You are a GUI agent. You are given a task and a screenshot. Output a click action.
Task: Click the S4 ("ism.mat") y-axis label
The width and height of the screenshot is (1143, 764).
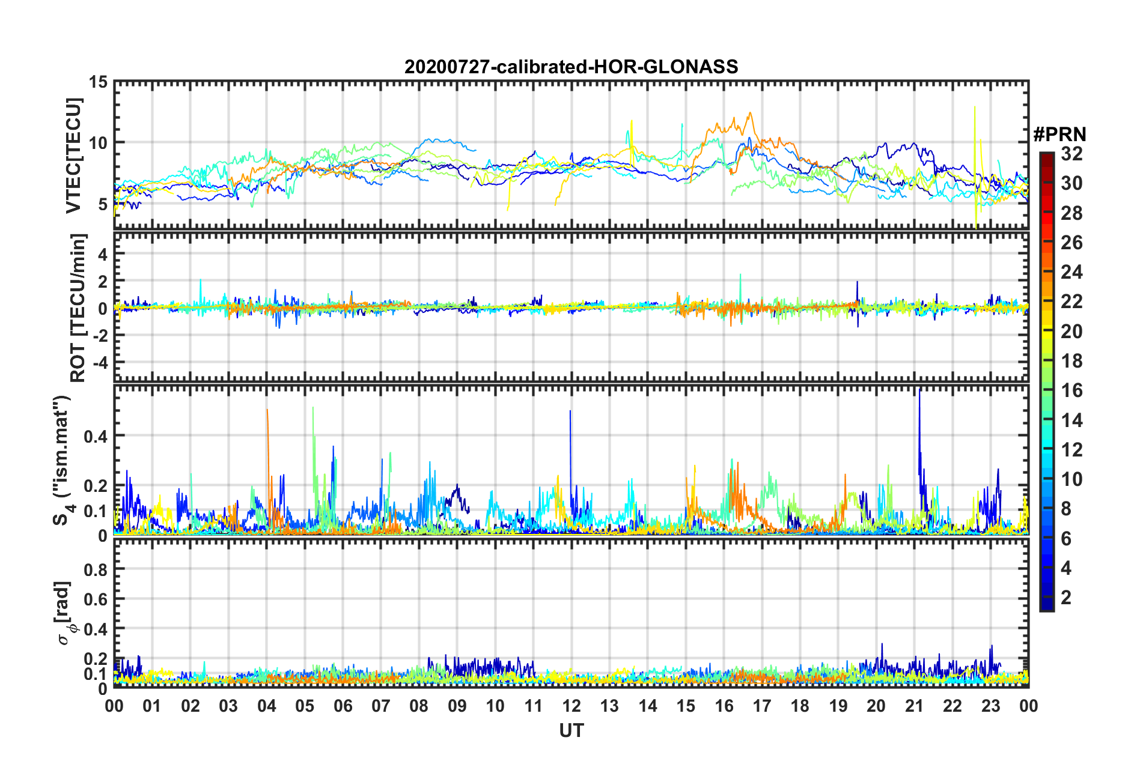(64, 460)
